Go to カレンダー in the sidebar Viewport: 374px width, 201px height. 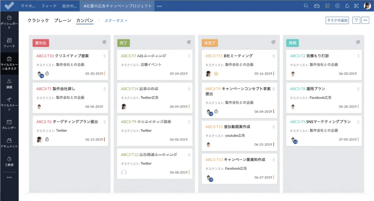click(9, 124)
